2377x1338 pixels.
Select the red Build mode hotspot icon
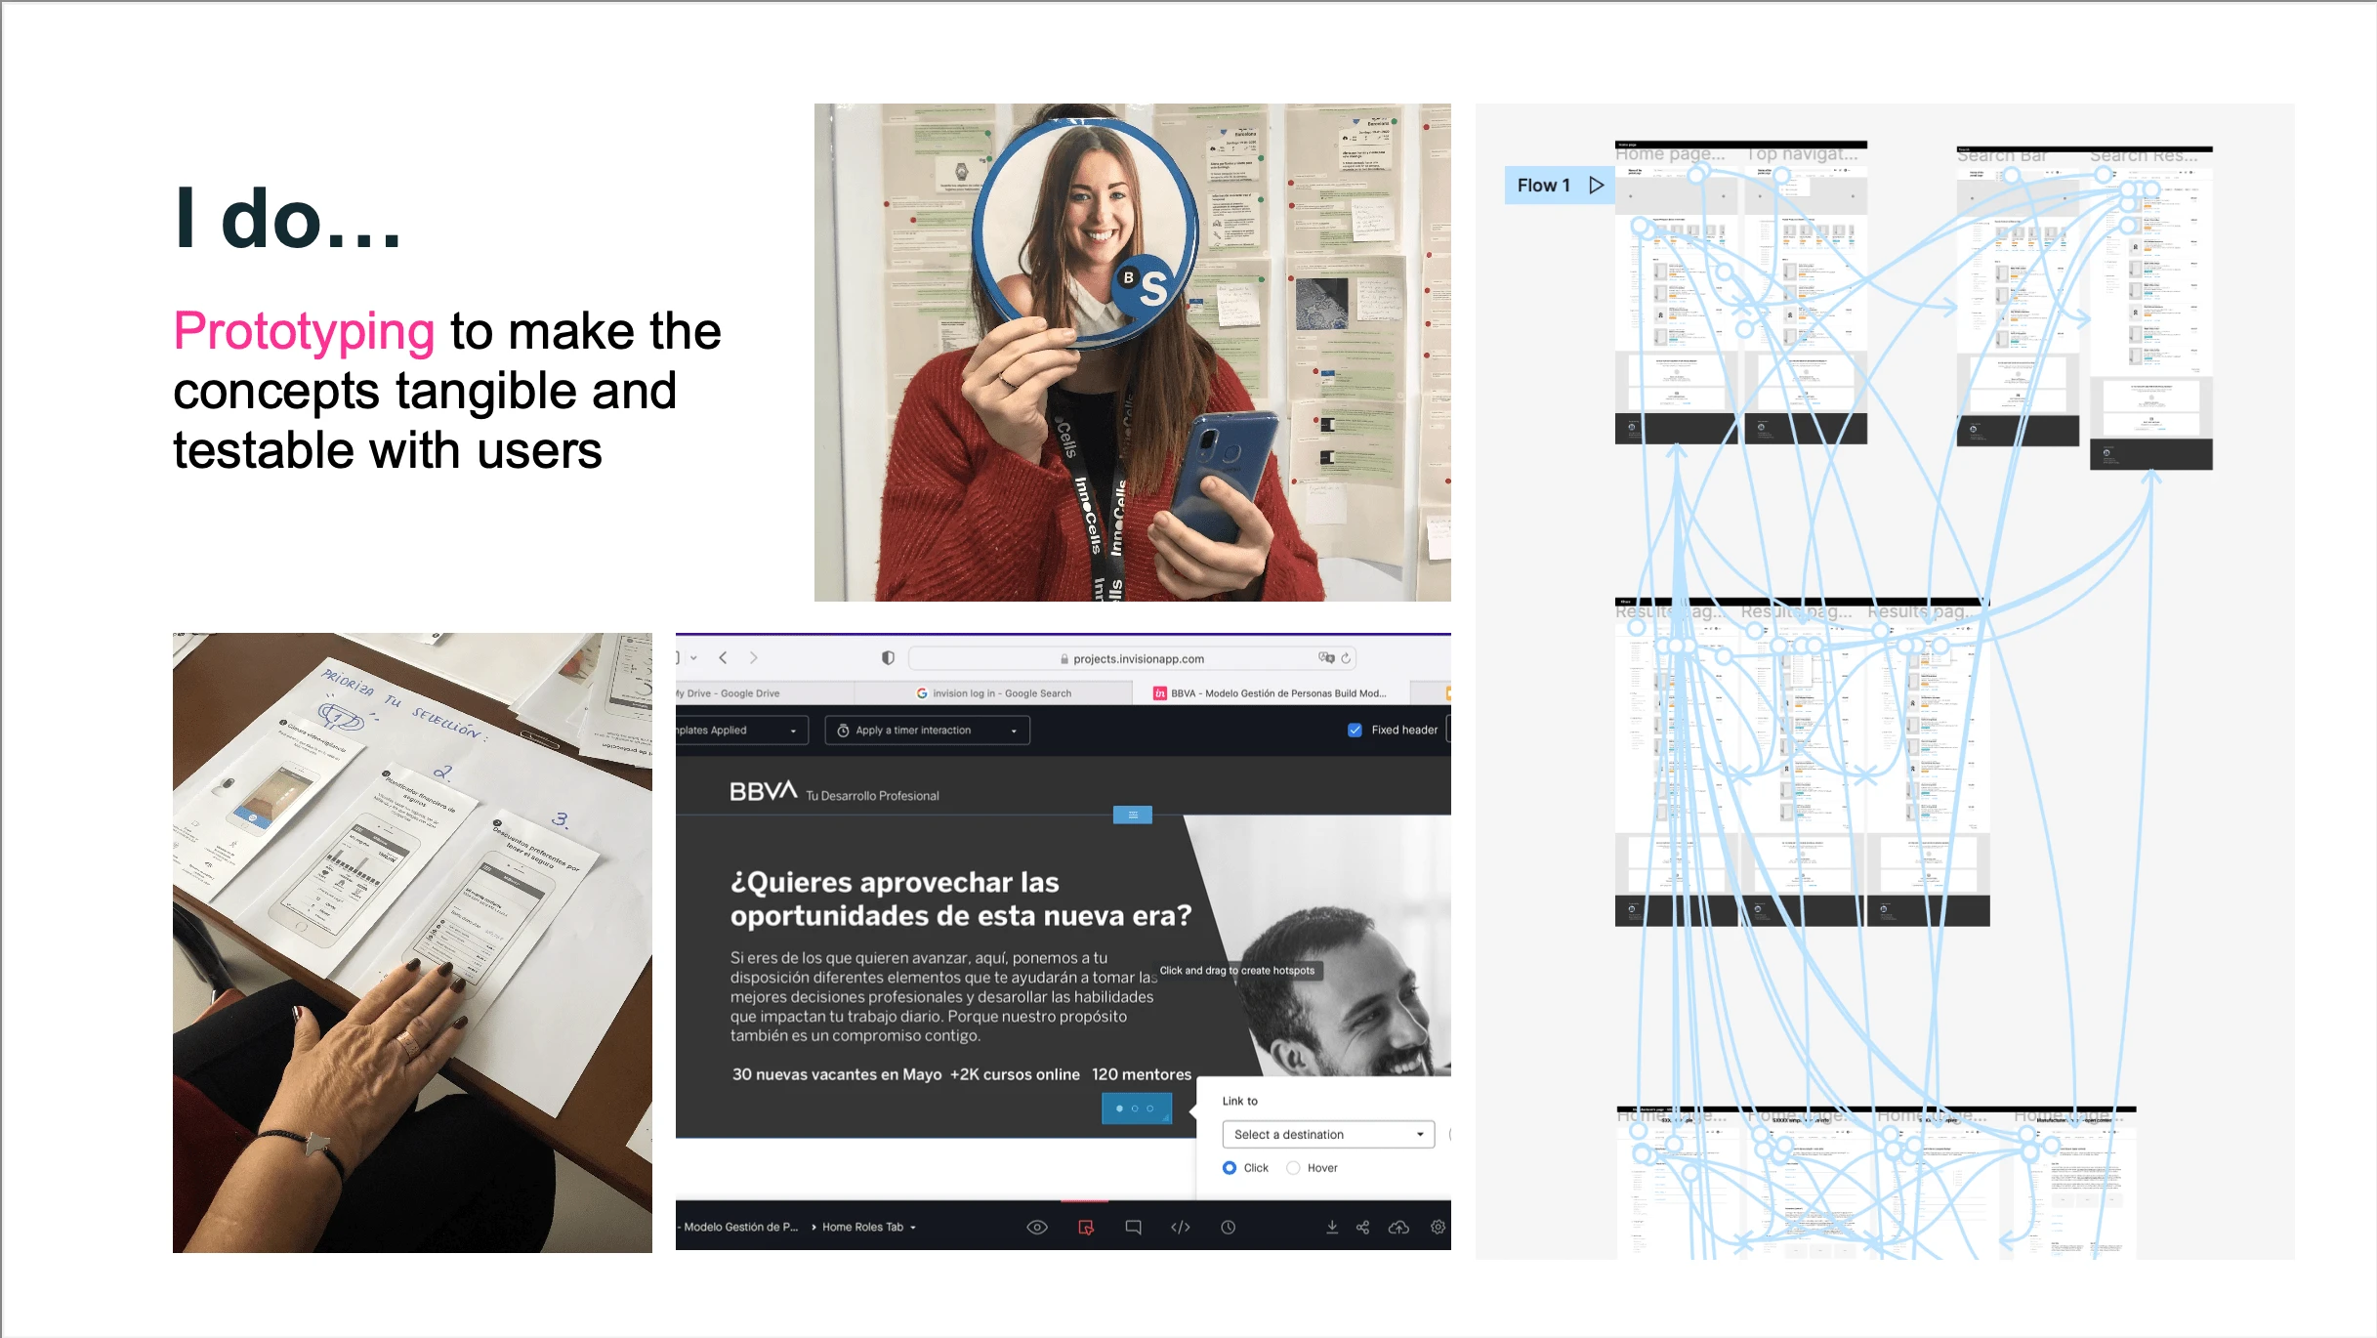coord(1085,1227)
